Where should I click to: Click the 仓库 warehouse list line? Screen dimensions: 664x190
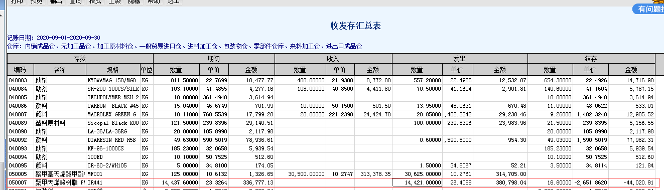(x=185, y=47)
